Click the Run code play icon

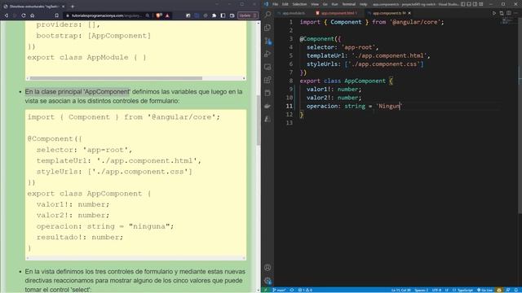(494, 13)
